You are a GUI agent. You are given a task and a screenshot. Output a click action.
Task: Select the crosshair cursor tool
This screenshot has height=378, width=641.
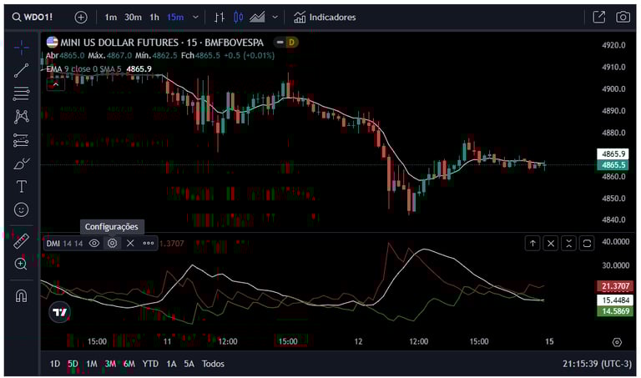pyautogui.click(x=21, y=48)
